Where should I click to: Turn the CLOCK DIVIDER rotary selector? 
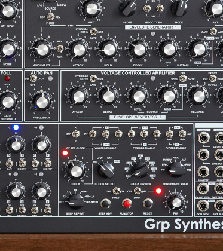(140, 170)
